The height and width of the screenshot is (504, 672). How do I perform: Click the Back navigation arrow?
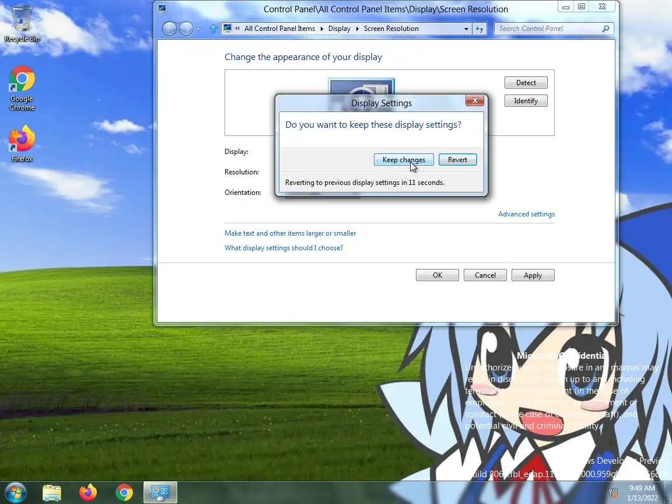(169, 29)
